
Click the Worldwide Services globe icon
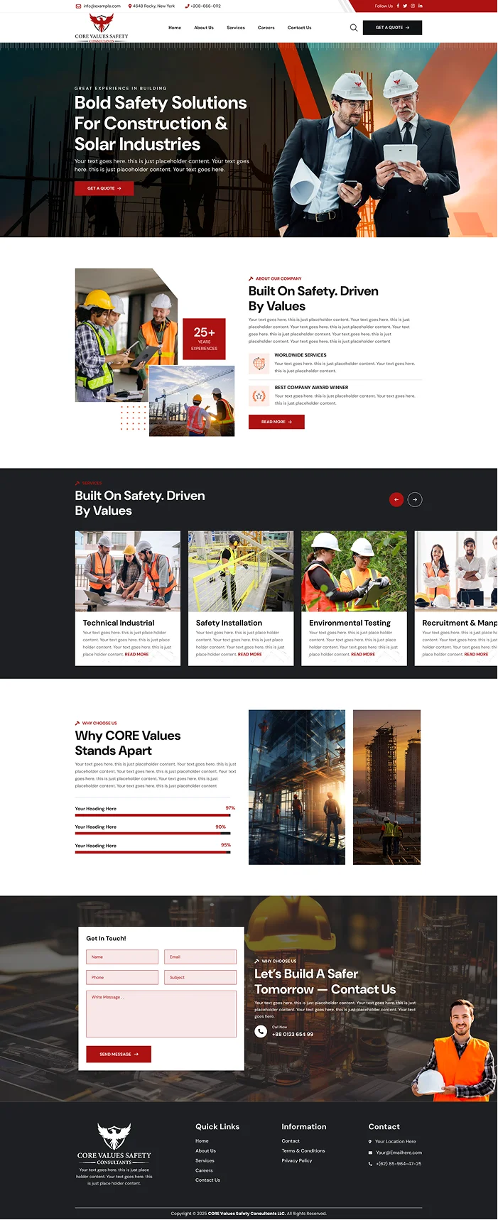[259, 364]
